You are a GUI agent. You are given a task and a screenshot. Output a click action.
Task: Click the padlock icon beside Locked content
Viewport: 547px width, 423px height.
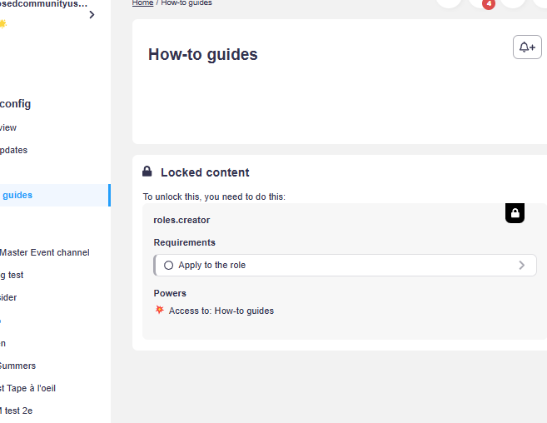(147, 172)
